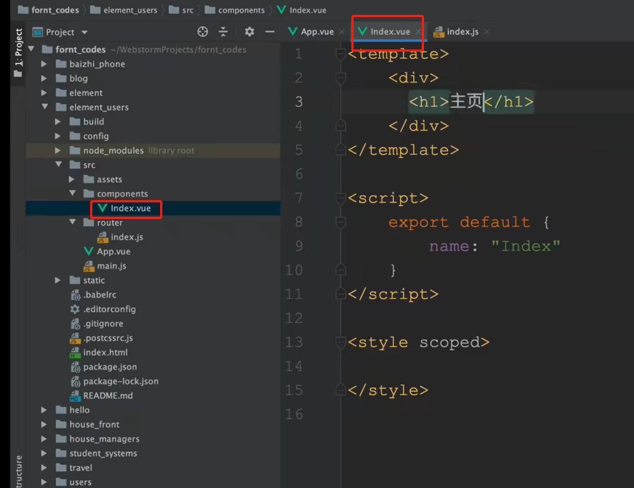Image resolution: width=634 pixels, height=488 pixels.
Task: Toggle the 1: Project side tool window
Action: pos(18,53)
